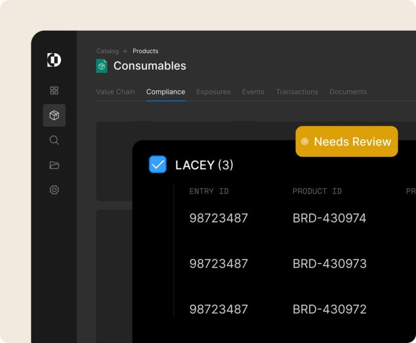Click the Products breadcrumb link
The image size is (416, 343).
tap(146, 51)
